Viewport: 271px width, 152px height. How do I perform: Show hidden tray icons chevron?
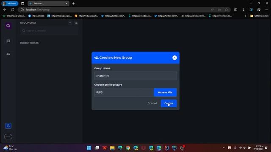[224, 148]
